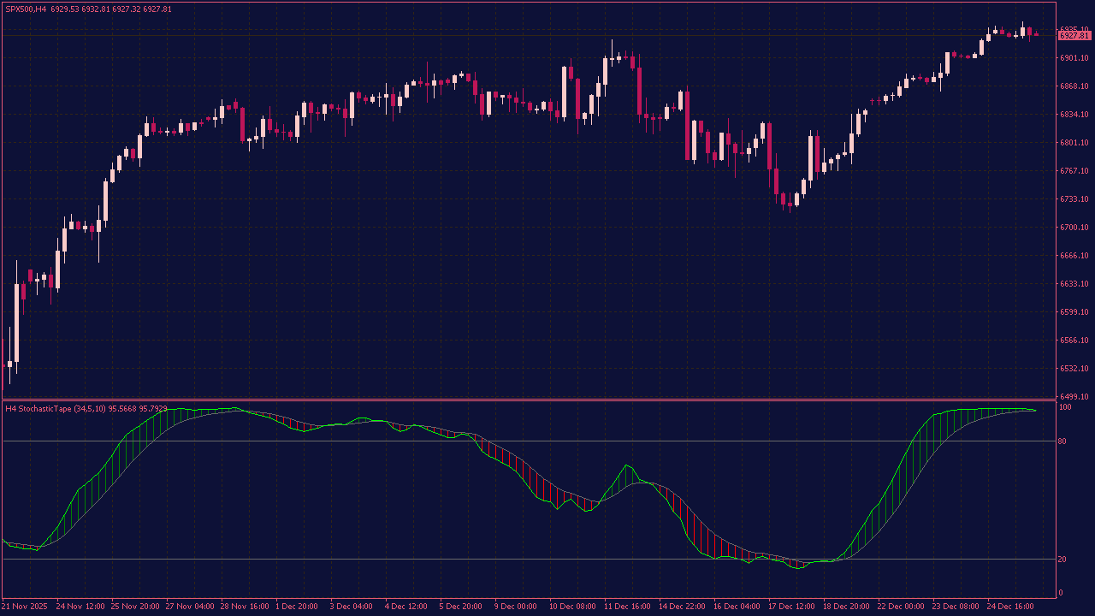Click the 11 Dec 16:00 axis label
The height and width of the screenshot is (616, 1095).
pyautogui.click(x=629, y=607)
